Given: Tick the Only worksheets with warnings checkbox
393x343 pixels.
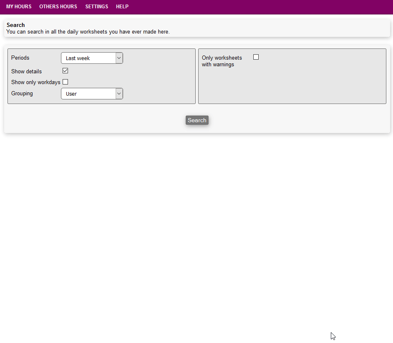Looking at the screenshot, I should pos(256,57).
